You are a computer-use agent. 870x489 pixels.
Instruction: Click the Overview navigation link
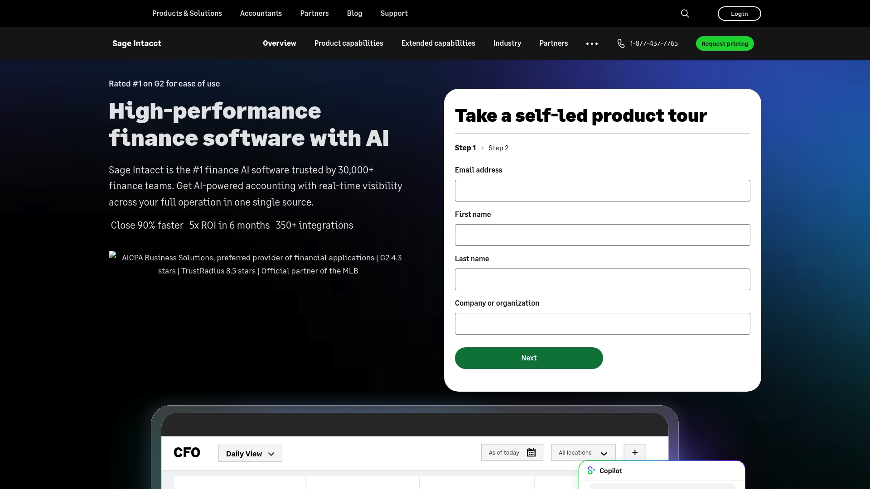coord(279,43)
